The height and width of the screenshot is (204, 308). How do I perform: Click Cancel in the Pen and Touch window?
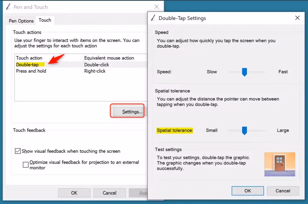pyautogui.click(x=109, y=193)
